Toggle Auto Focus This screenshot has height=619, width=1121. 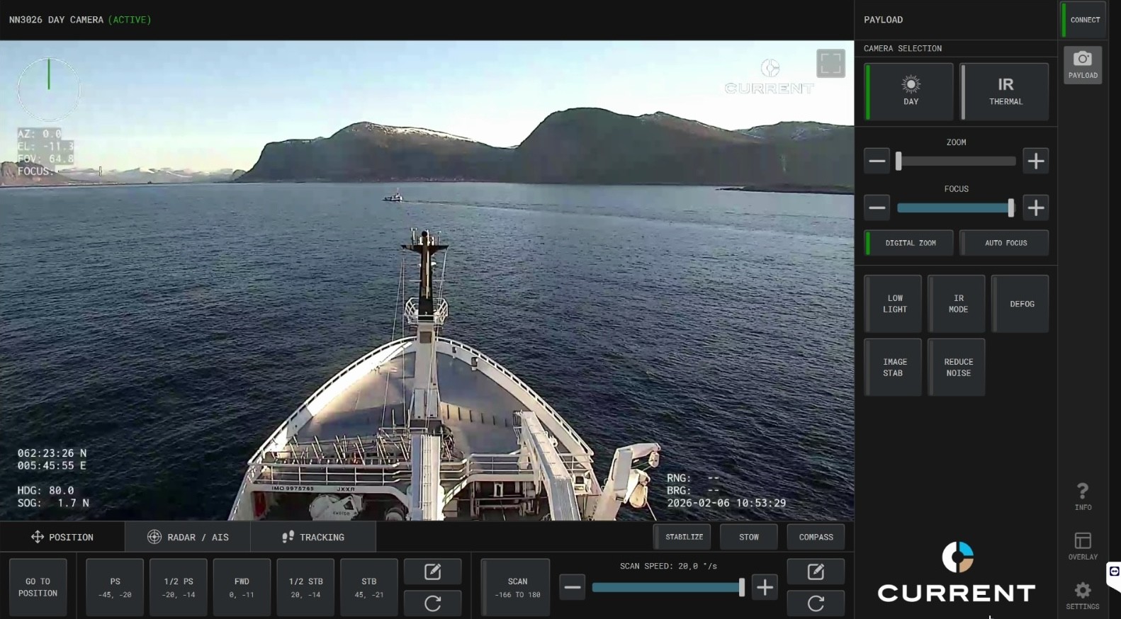1004,243
